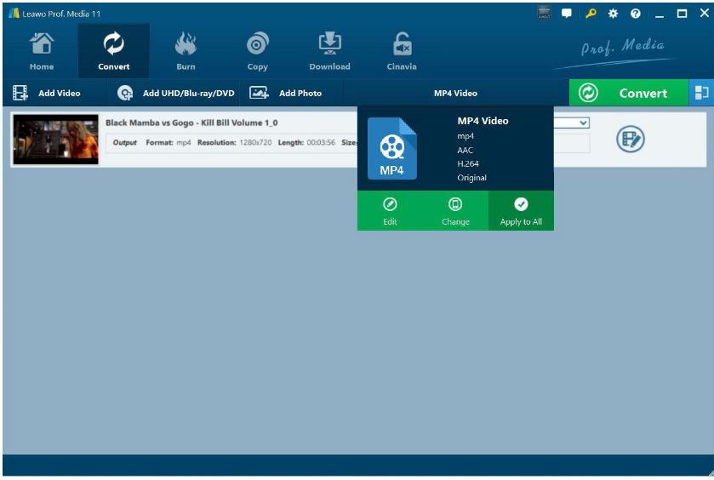Select the Kill Bill video thumbnail

[x=55, y=140]
